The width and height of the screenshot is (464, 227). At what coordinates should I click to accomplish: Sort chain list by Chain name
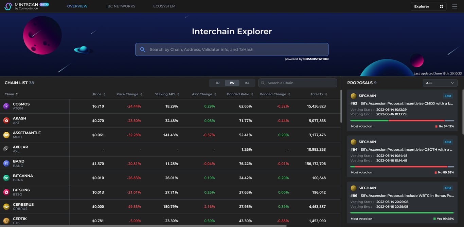coord(11,94)
